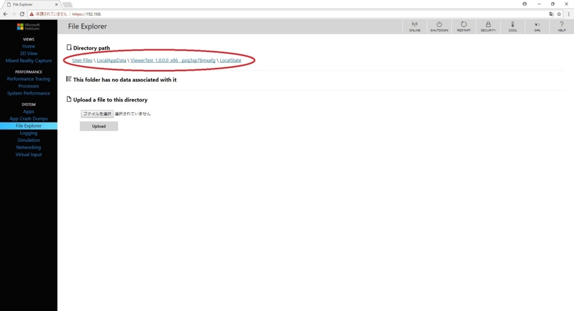Click 'This folder has no data' text
574x311 pixels.
[x=125, y=80]
